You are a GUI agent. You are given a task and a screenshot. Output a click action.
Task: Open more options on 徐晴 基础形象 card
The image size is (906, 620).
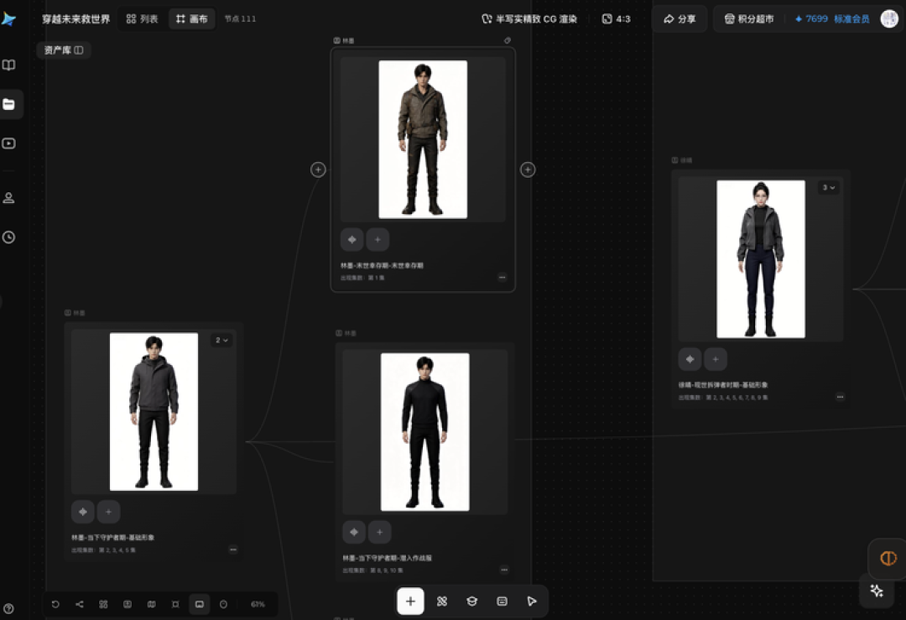coord(840,397)
